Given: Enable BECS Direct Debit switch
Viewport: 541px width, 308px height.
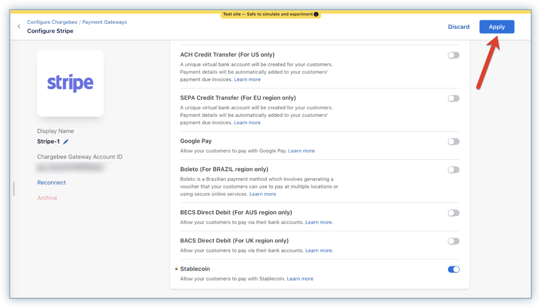Looking at the screenshot, I should (453, 213).
